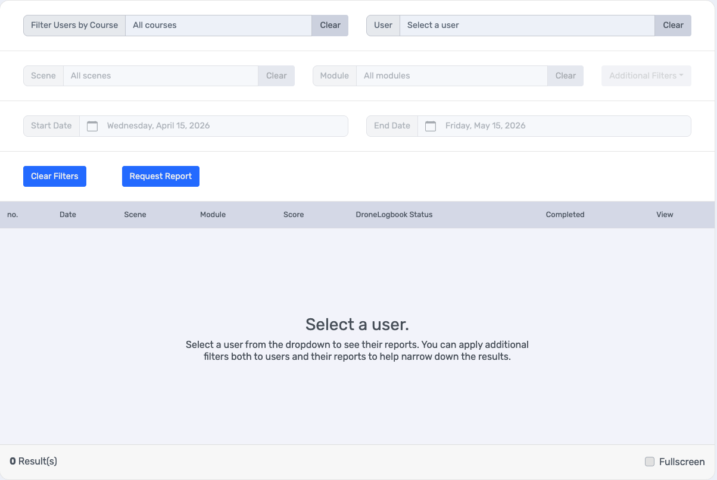Click the Clear Filters button
This screenshot has height=480, width=717.
[x=55, y=176]
